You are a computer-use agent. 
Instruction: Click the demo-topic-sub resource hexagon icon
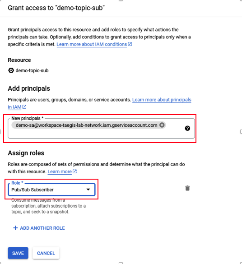11,70
